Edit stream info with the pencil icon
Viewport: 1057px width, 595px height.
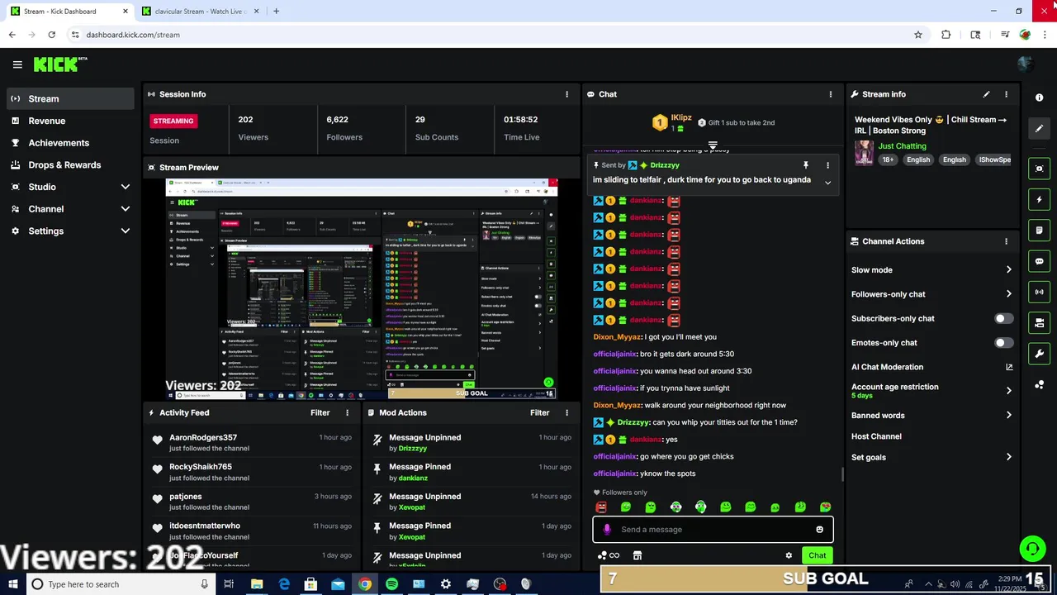(986, 94)
